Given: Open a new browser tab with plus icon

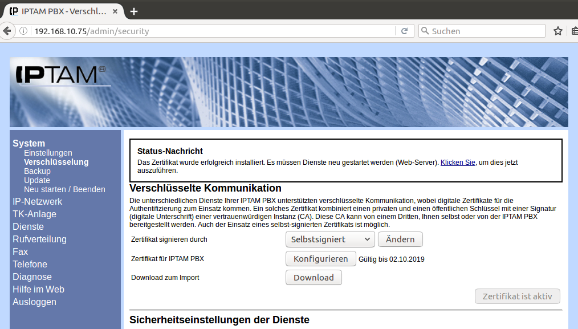Looking at the screenshot, I should click(x=134, y=11).
